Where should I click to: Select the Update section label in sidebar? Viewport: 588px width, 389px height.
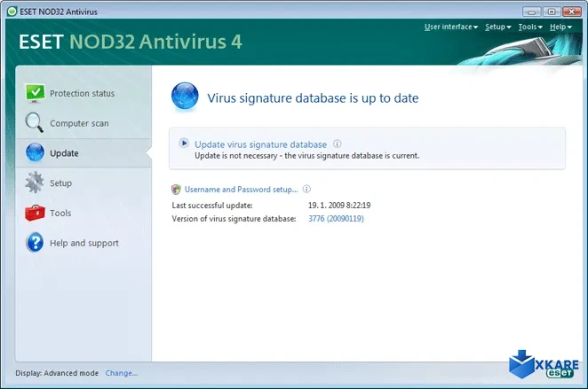(64, 153)
